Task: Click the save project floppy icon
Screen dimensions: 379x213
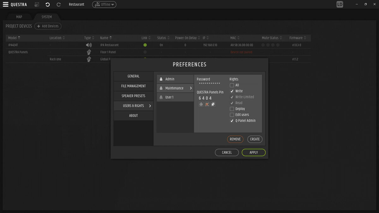Action: coord(37,4)
